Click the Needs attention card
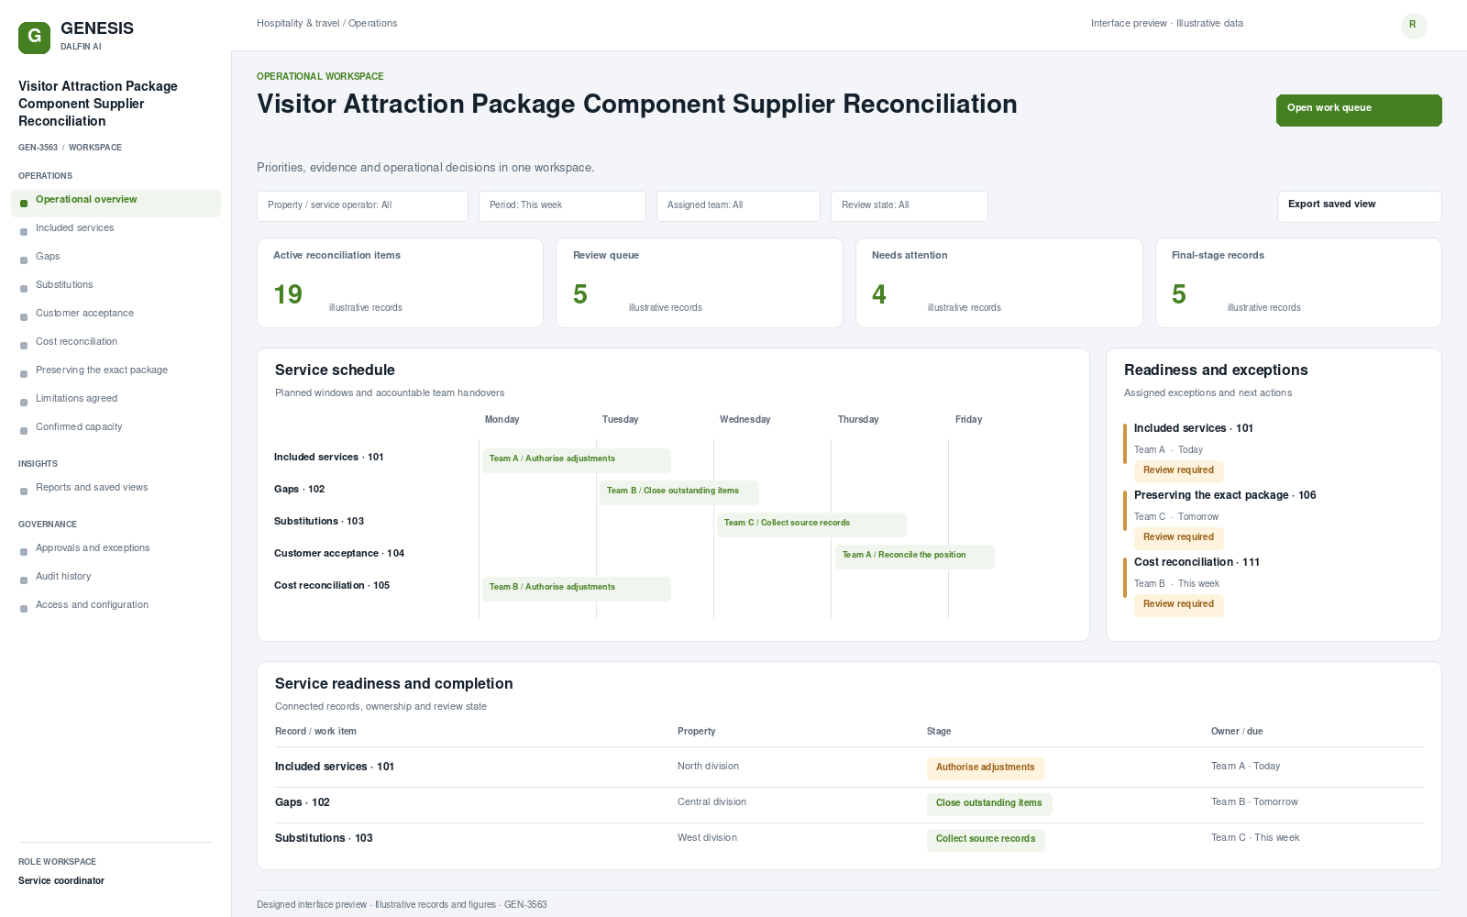The width and height of the screenshot is (1467, 917). click(x=999, y=283)
